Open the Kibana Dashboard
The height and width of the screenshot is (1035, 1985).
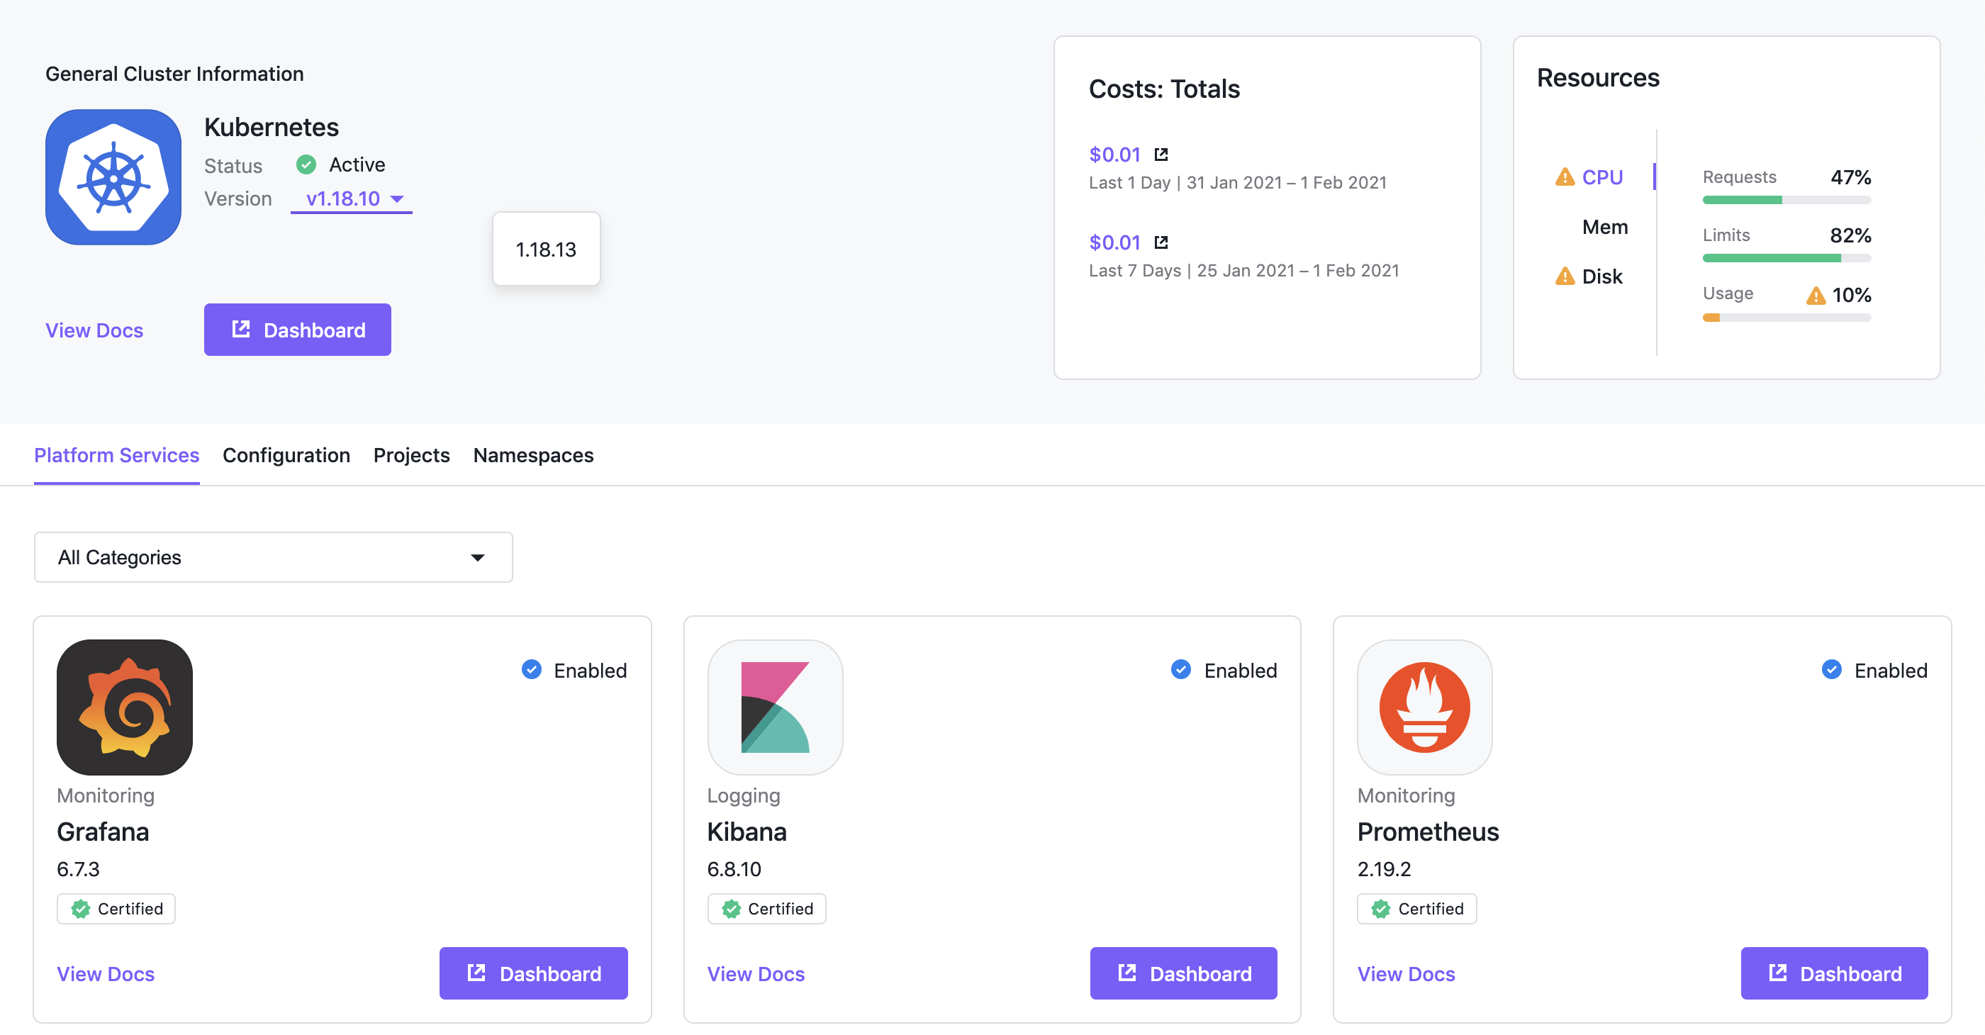1183,973
